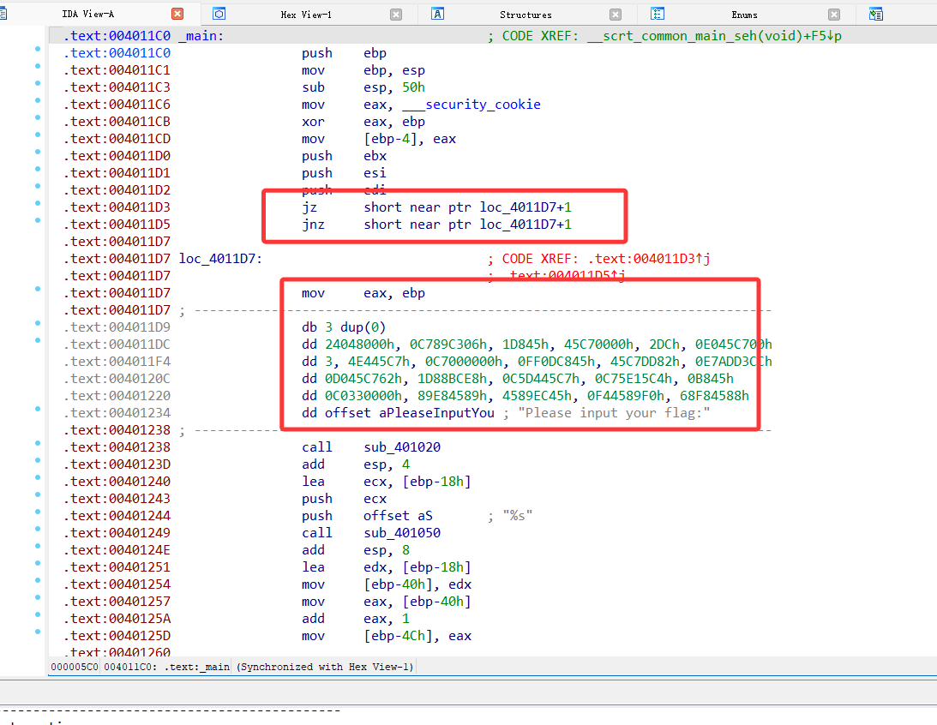Follow loc_4011D7+1 in the jnz instruction

click(x=526, y=225)
